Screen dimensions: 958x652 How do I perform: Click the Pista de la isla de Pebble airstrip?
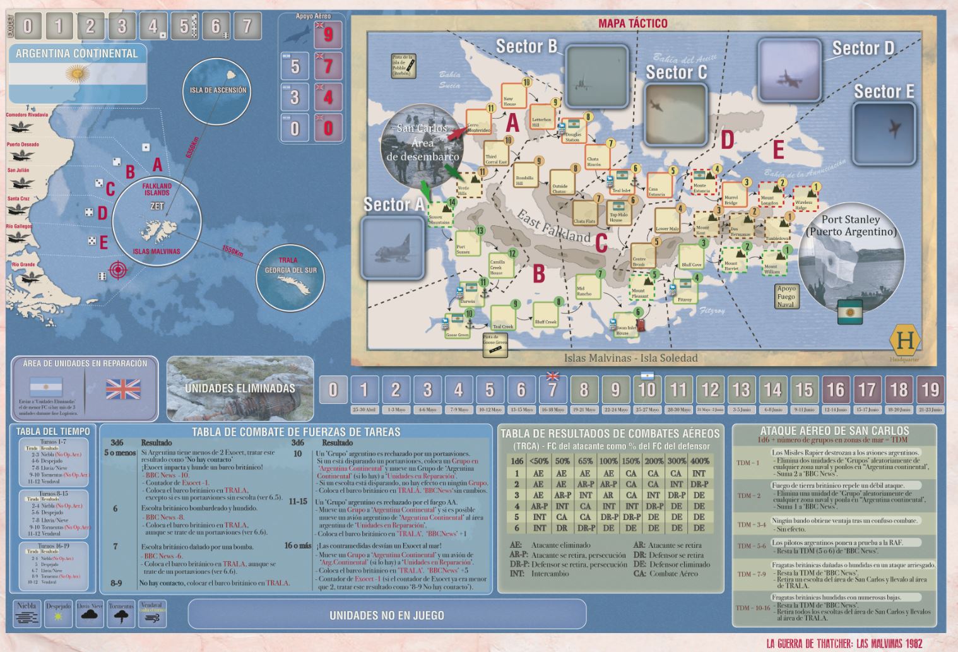tap(403, 66)
